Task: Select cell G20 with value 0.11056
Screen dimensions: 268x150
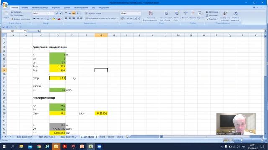Action: click(x=101, y=113)
